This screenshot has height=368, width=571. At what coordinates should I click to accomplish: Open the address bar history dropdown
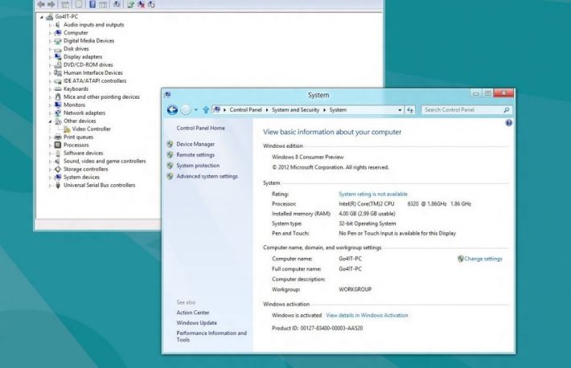[x=400, y=109]
